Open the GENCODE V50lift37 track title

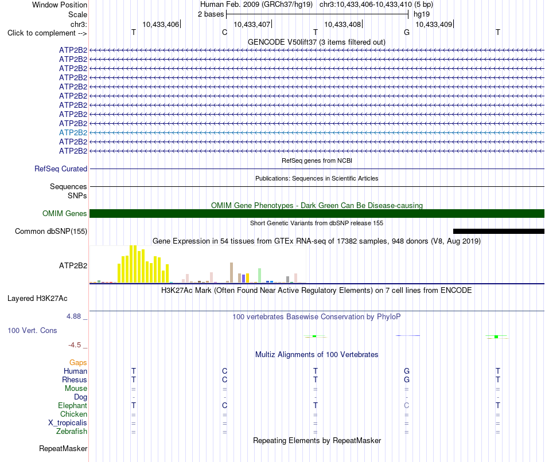316,42
